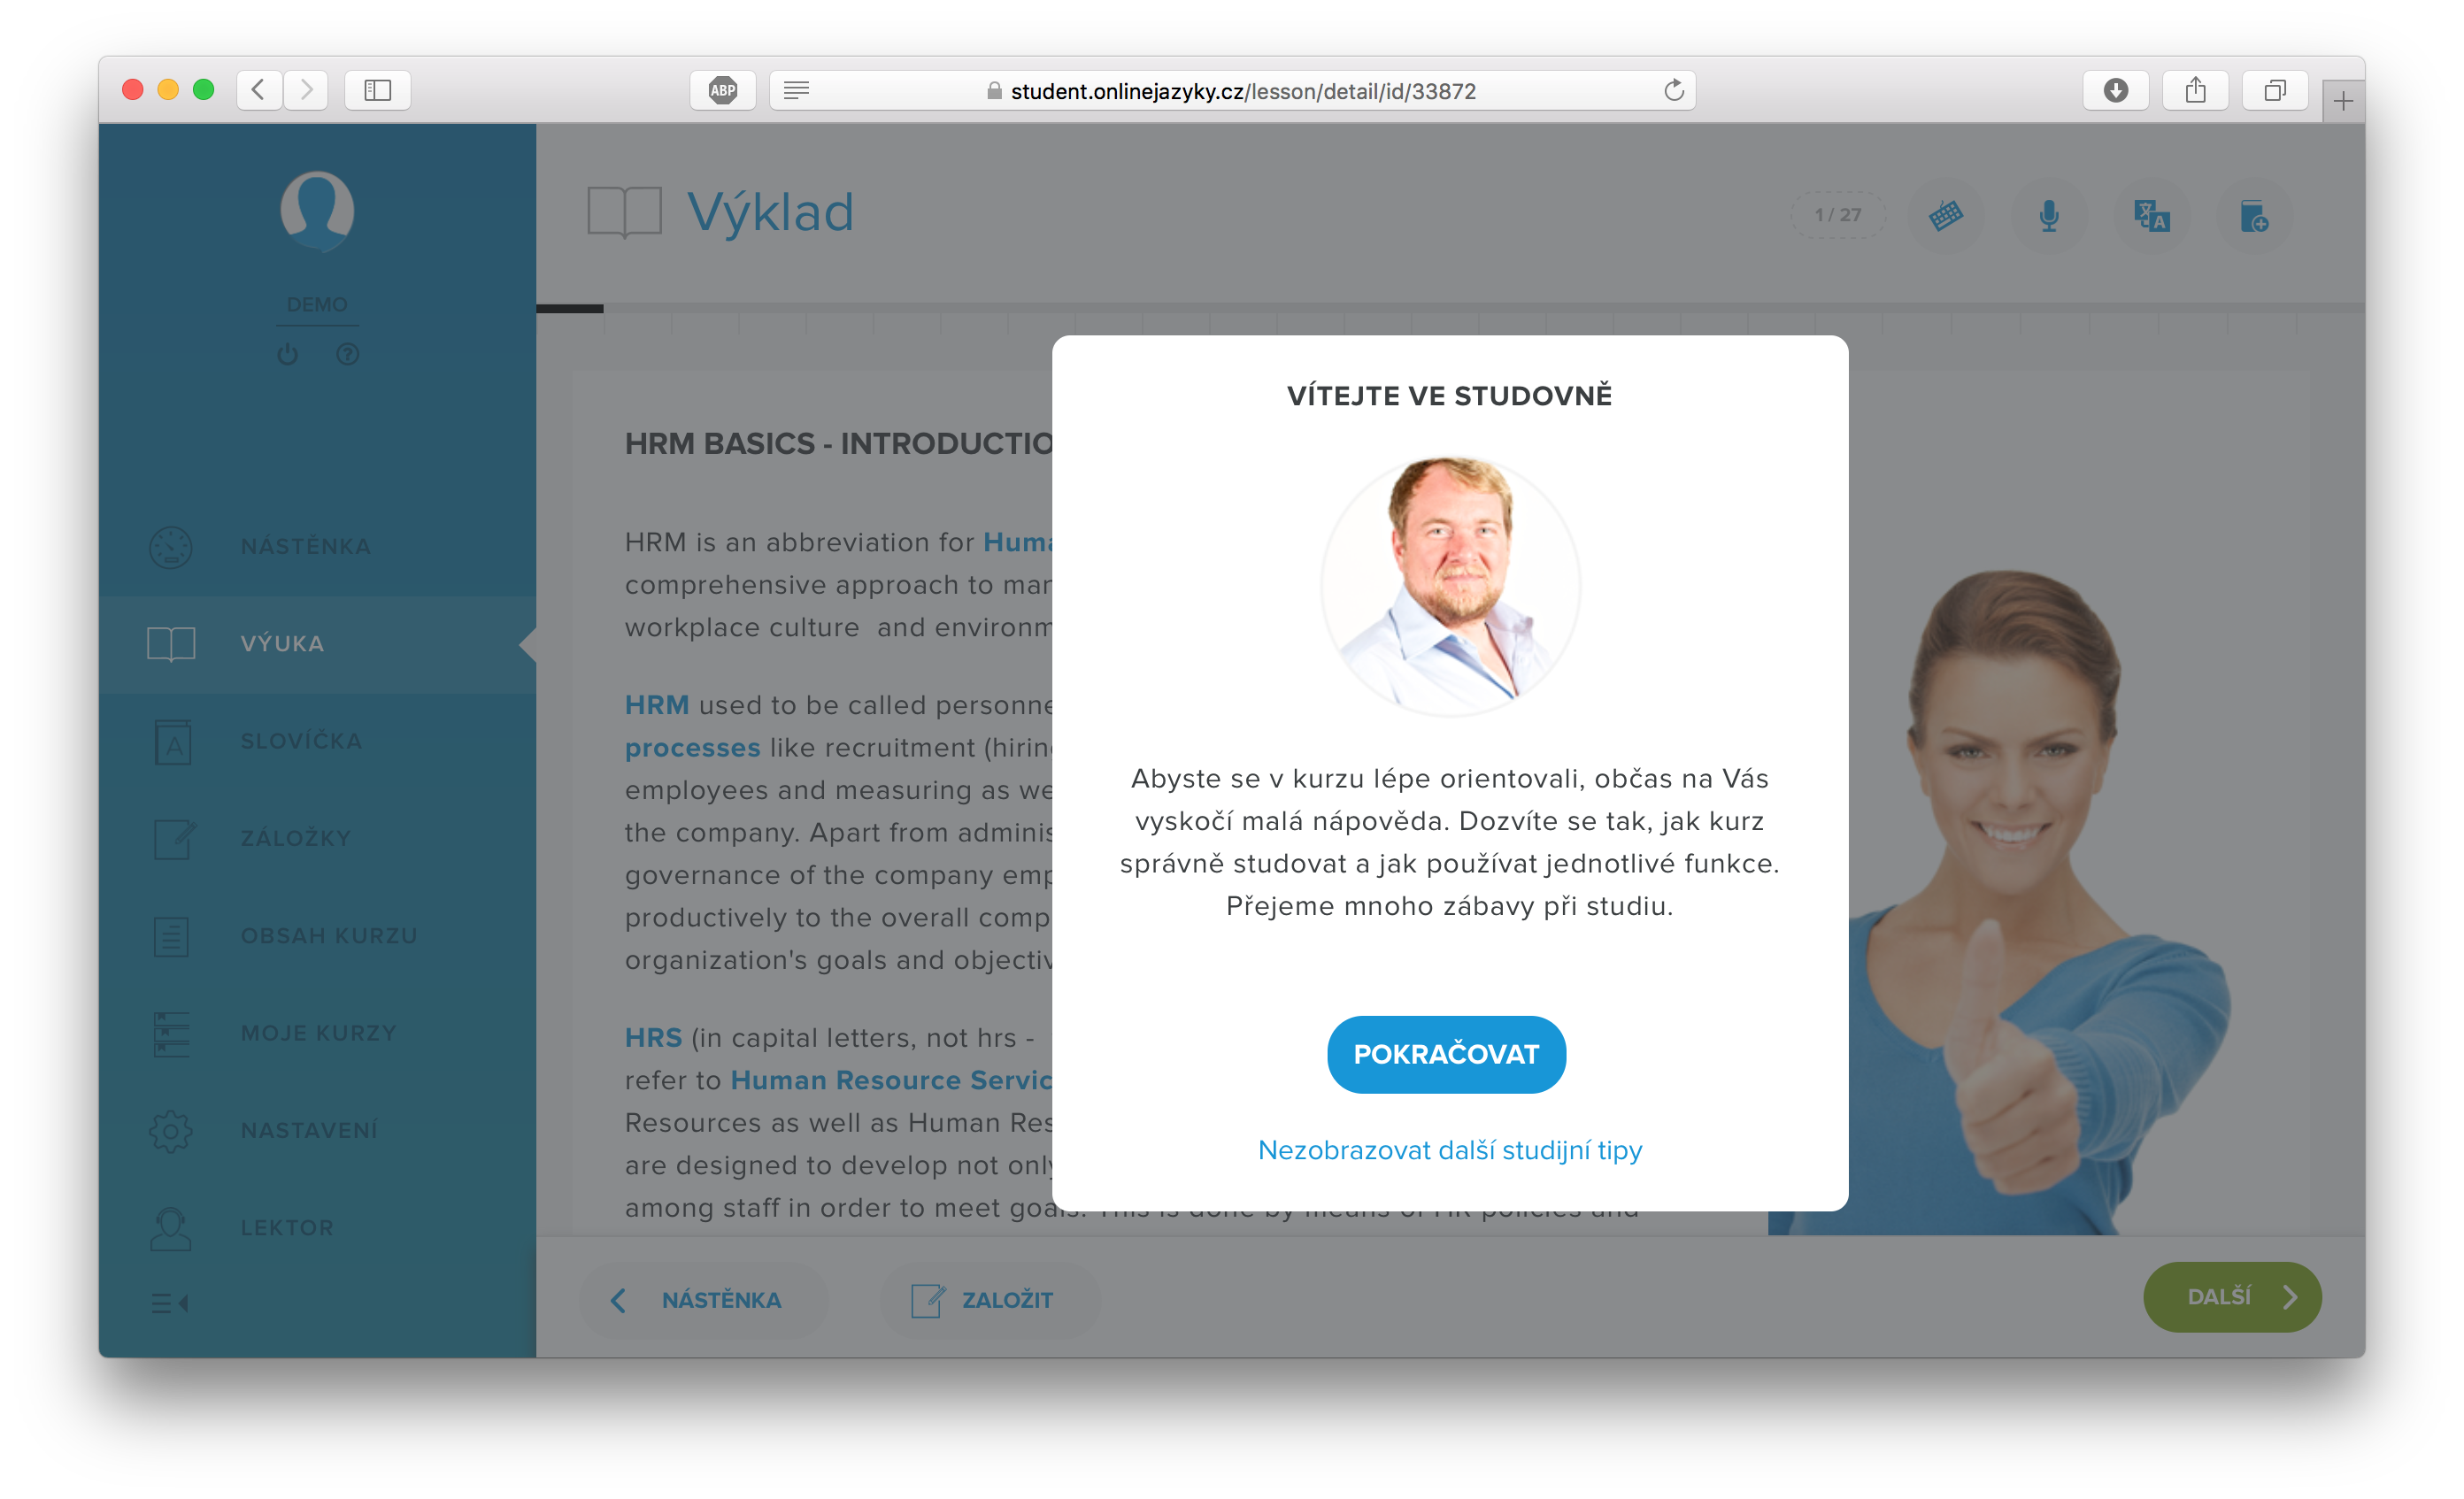This screenshot has width=2464, height=1499.
Task: Click the add note document icon
Action: [x=2254, y=215]
